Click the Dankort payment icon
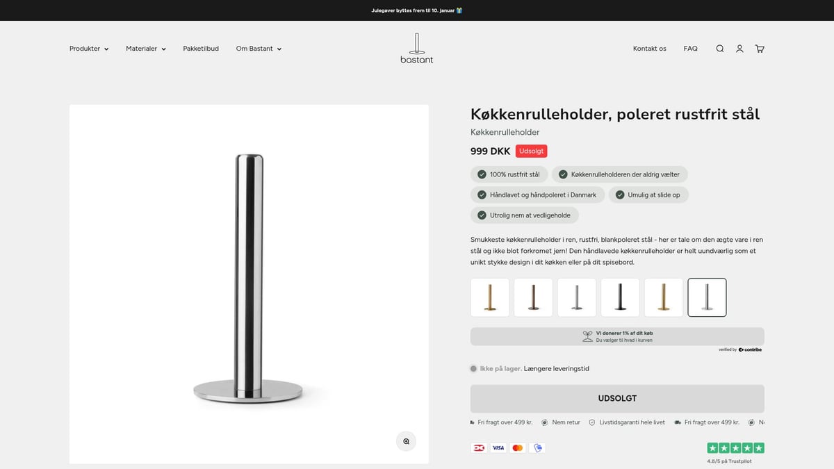The width and height of the screenshot is (834, 469). 478,447
